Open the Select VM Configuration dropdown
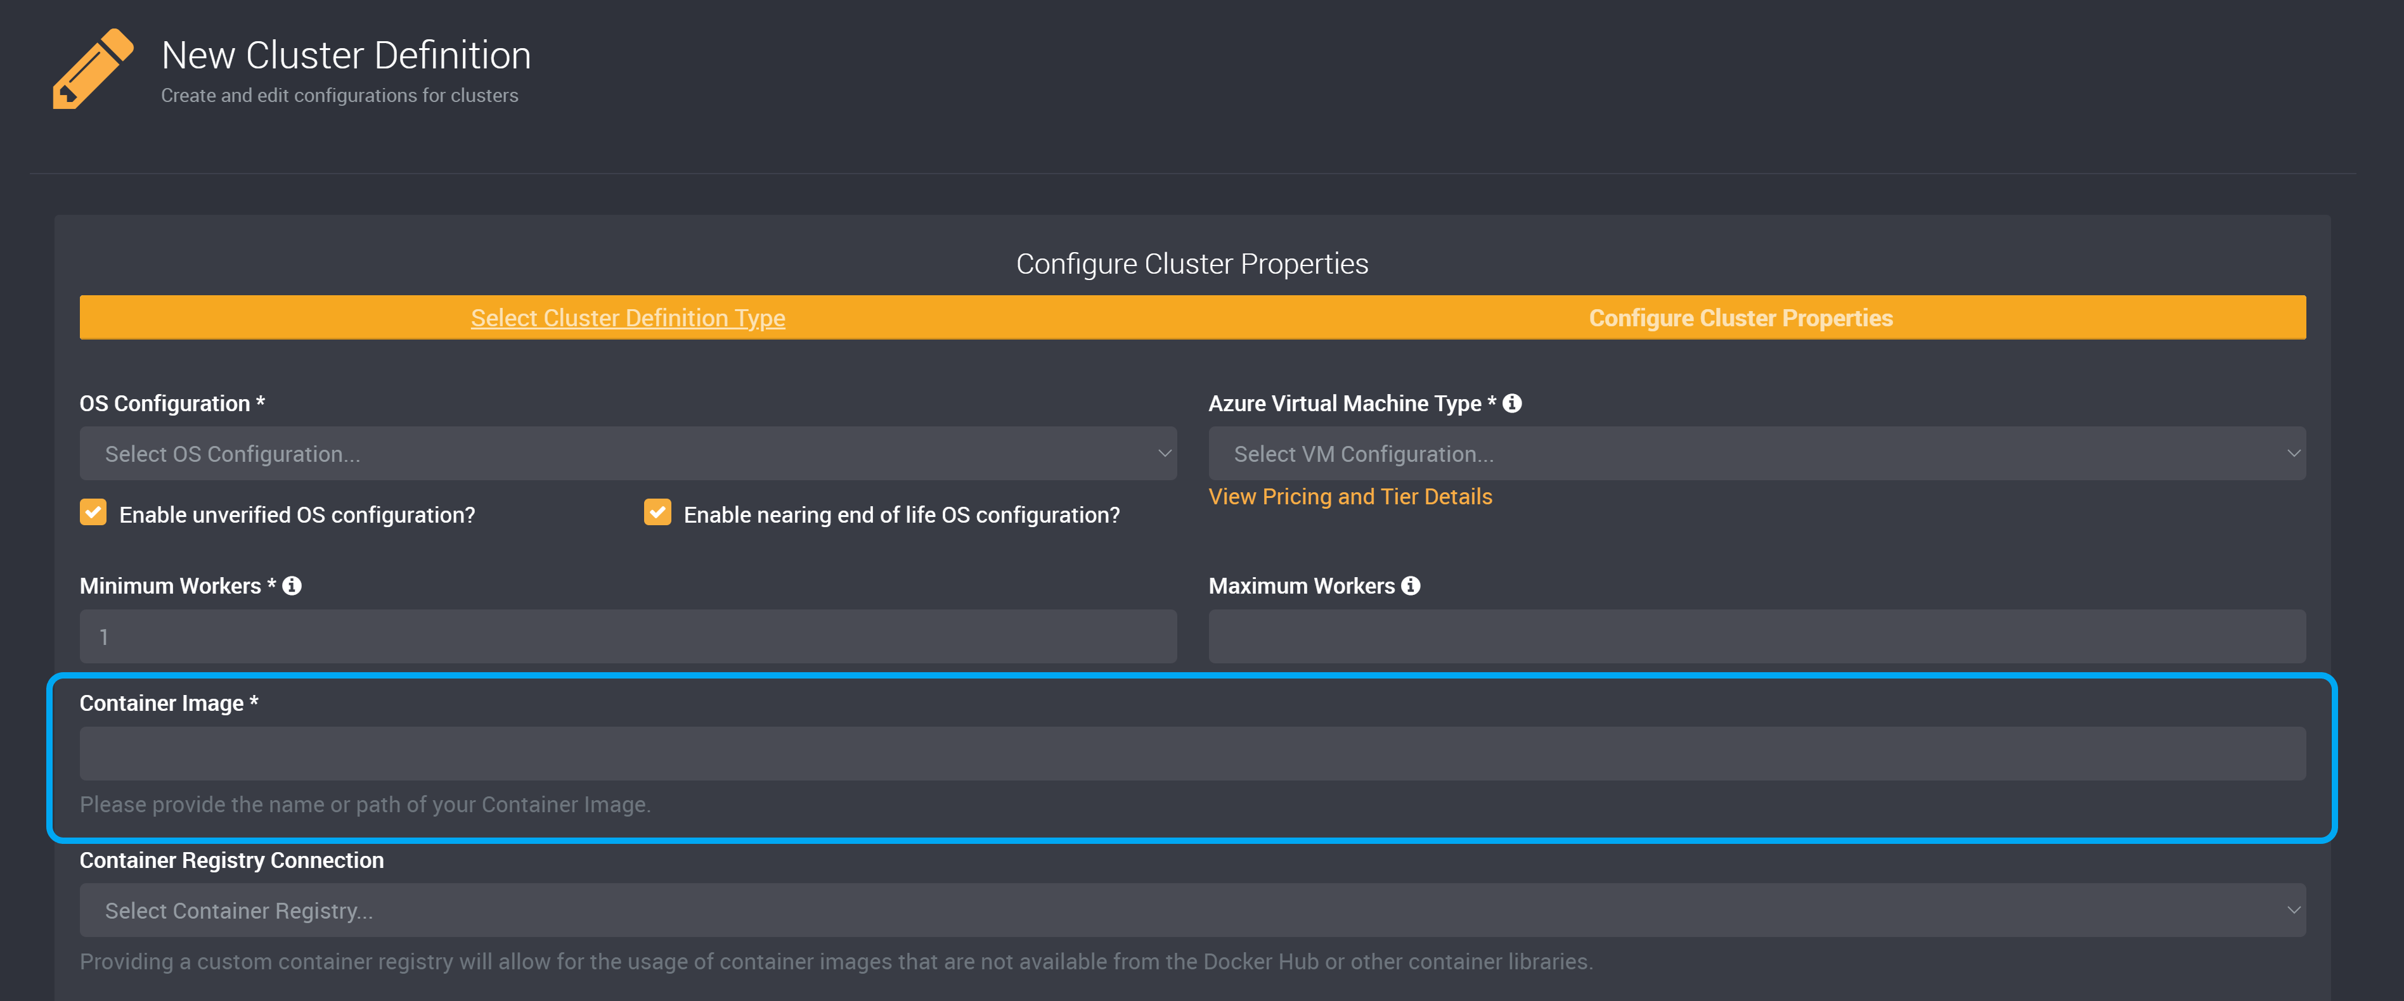The image size is (2404, 1001). tap(1756, 454)
